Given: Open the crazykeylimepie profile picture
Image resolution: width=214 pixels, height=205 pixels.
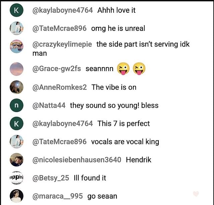Looking at the screenshot, I should click(16, 47).
